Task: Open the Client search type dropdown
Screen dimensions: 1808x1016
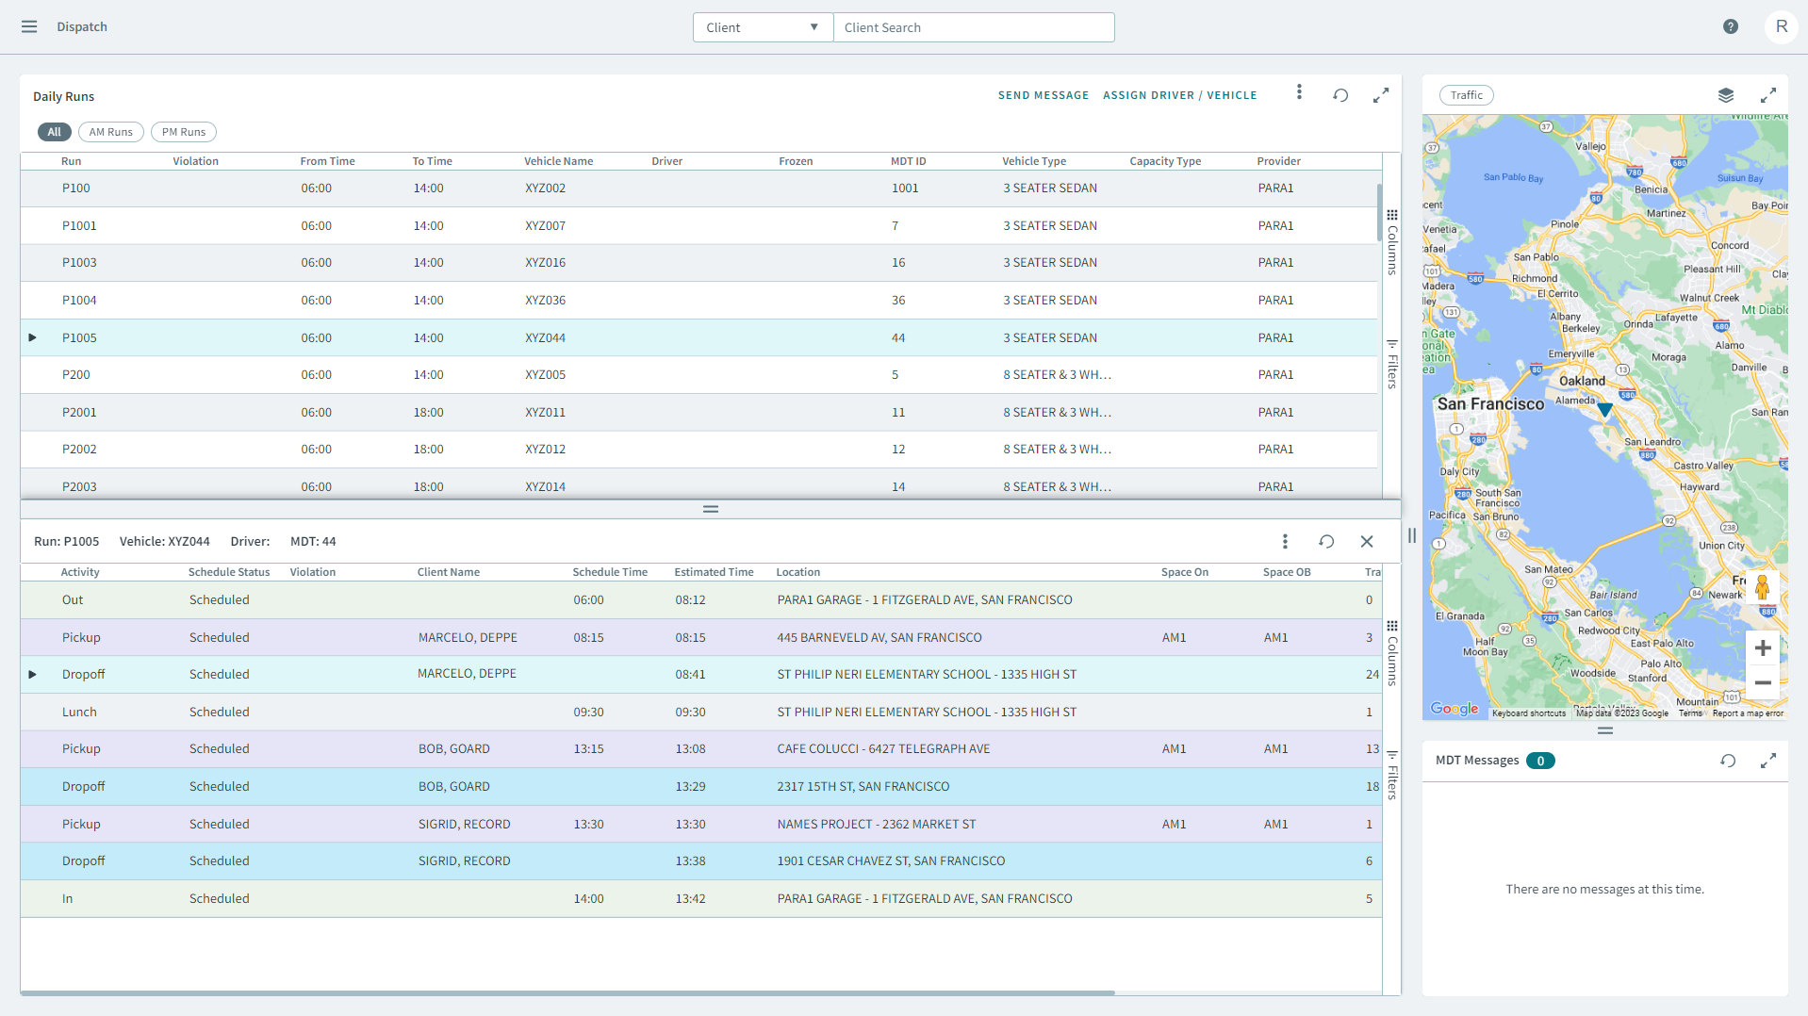Action: [762, 27]
